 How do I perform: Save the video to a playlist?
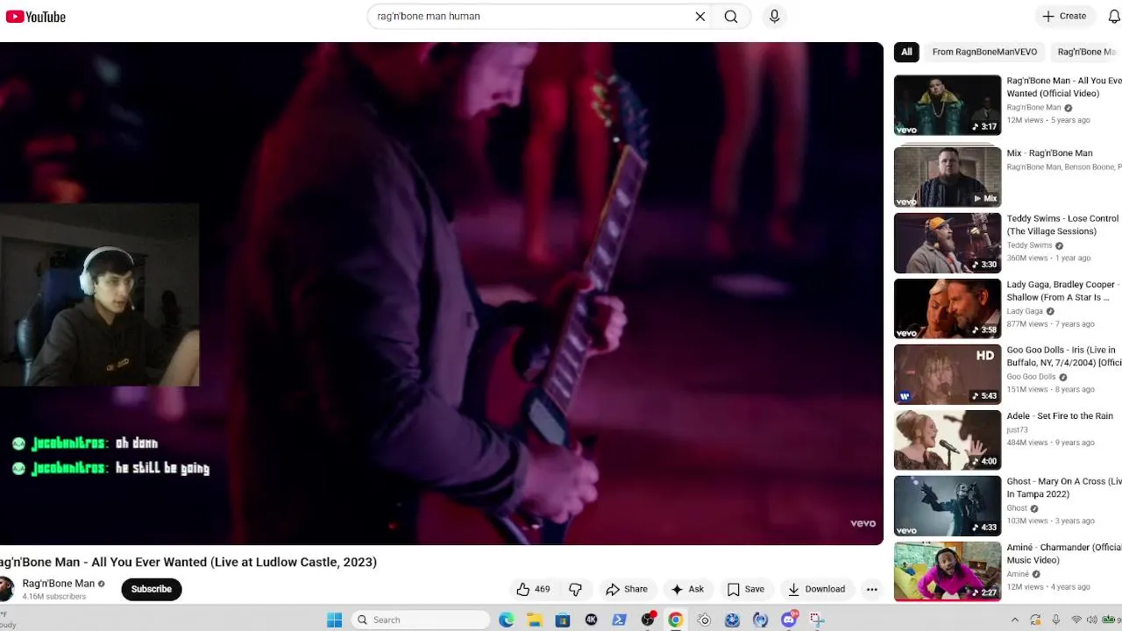(x=746, y=589)
